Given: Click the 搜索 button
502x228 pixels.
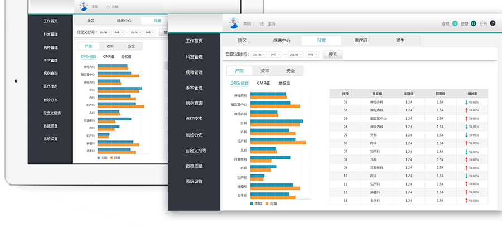Looking at the screenshot, I should (x=333, y=55).
